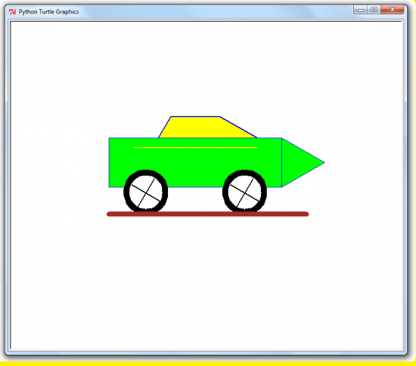Click the pointed tip of the car nose
The width and height of the screenshot is (416, 366).
324,162
